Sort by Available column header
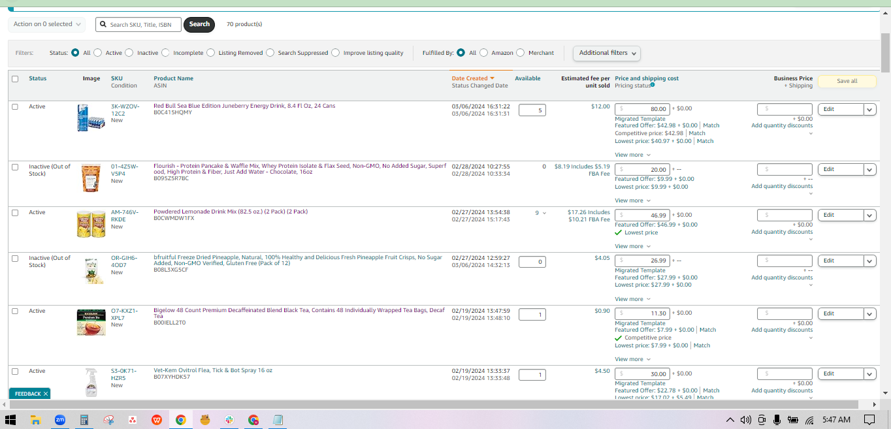Screen dimensions: 891x429 coord(528,78)
